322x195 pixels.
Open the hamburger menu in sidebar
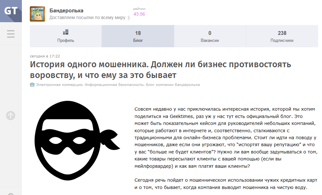11,34
